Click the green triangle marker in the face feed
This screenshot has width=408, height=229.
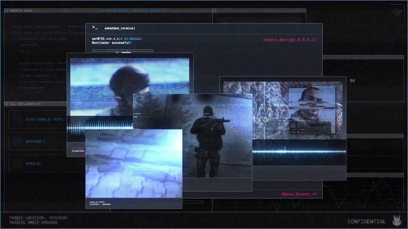[x=265, y=120]
